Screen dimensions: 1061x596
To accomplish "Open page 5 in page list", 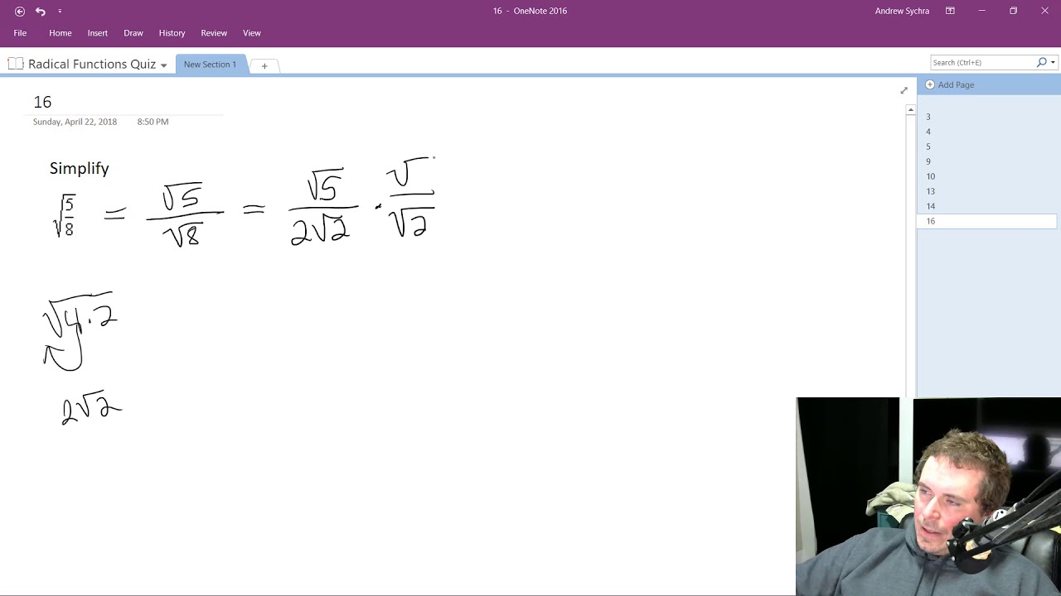I will click(986, 147).
